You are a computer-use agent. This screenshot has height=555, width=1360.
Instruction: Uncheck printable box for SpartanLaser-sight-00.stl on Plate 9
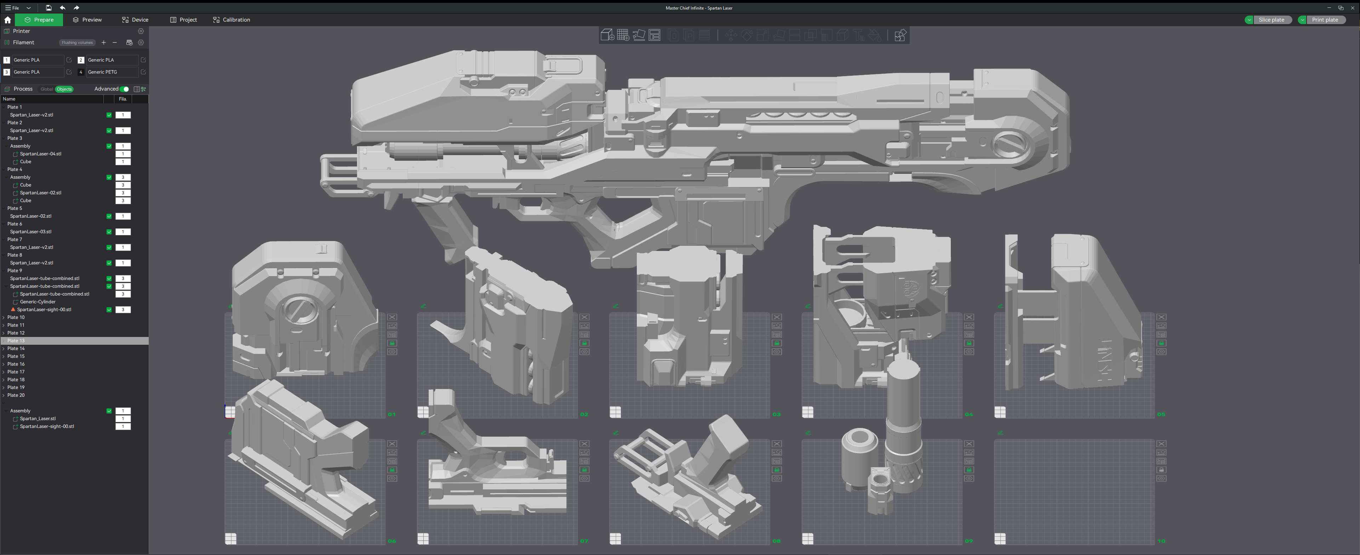coord(109,310)
